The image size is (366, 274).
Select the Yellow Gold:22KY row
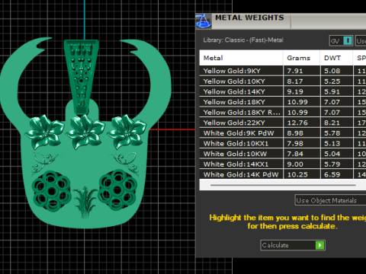(283, 123)
